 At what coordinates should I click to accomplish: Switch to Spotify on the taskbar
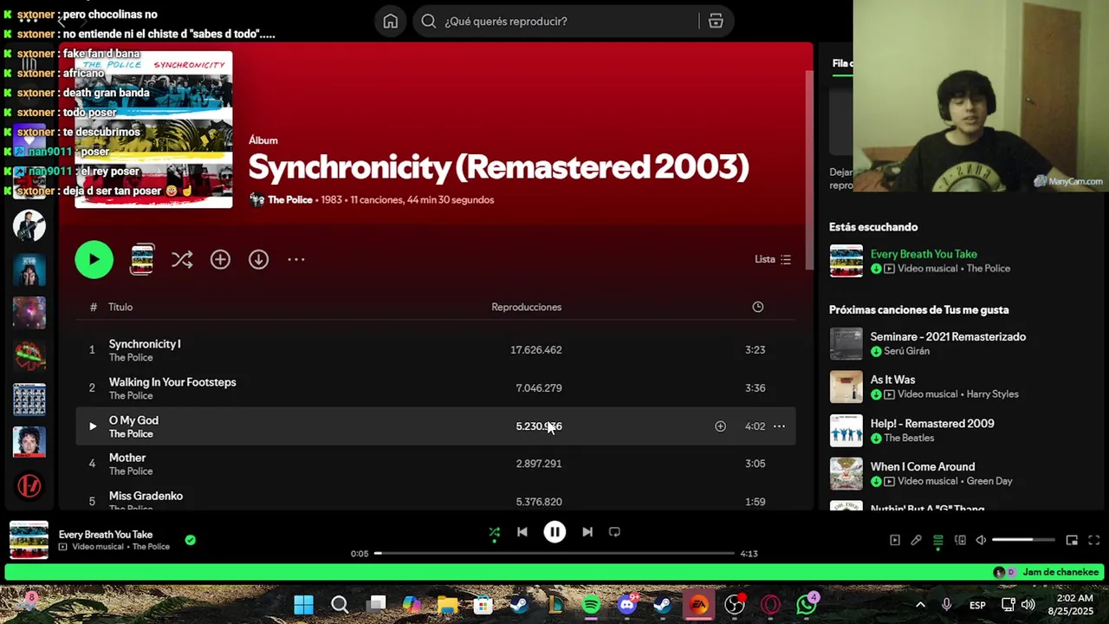click(591, 605)
